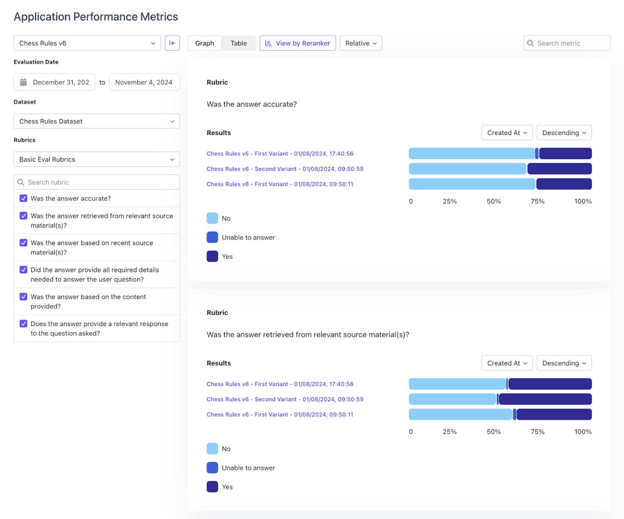
Task: Click the magnifier icon in Search rubric
Action: pos(21,182)
